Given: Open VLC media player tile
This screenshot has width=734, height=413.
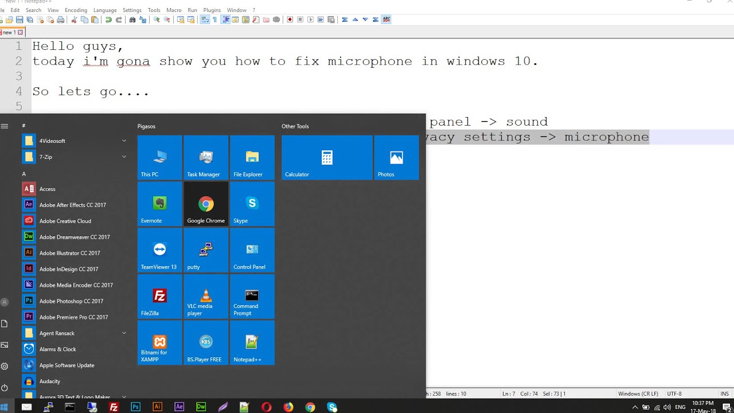Looking at the screenshot, I should coord(206,297).
